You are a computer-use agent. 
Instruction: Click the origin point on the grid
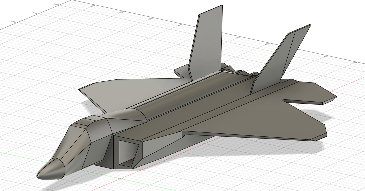click(121, 179)
